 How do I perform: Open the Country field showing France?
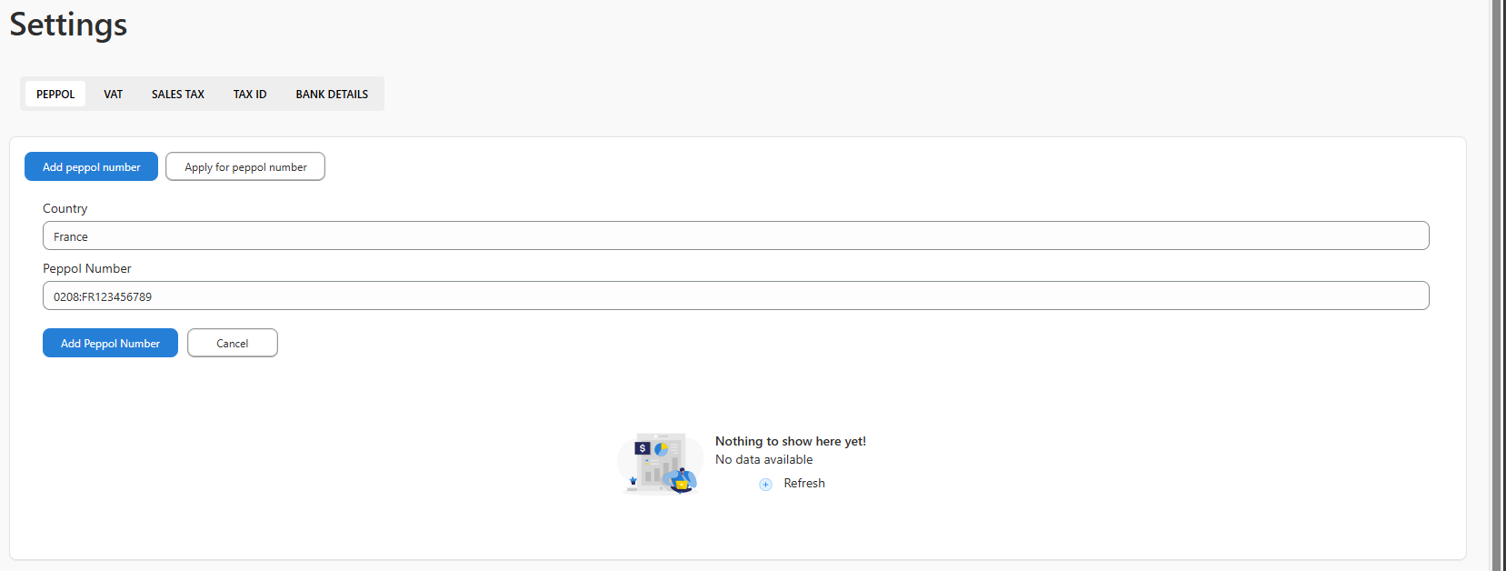(x=735, y=236)
